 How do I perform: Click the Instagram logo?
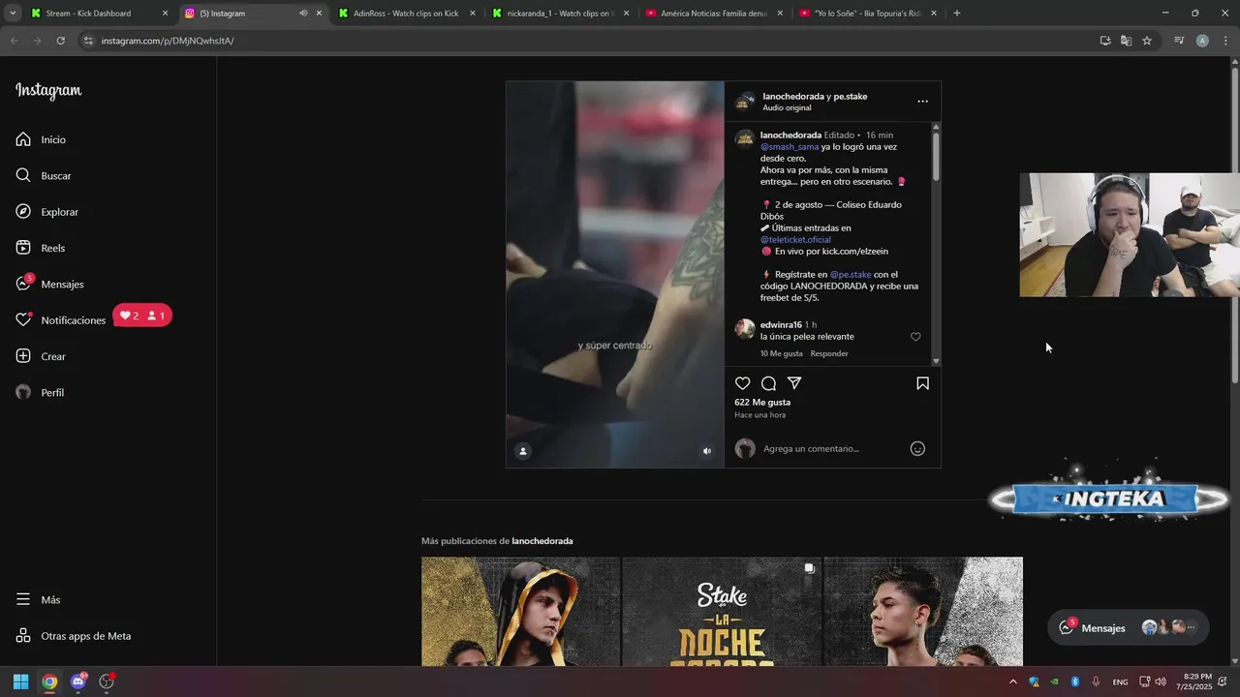pos(48,91)
